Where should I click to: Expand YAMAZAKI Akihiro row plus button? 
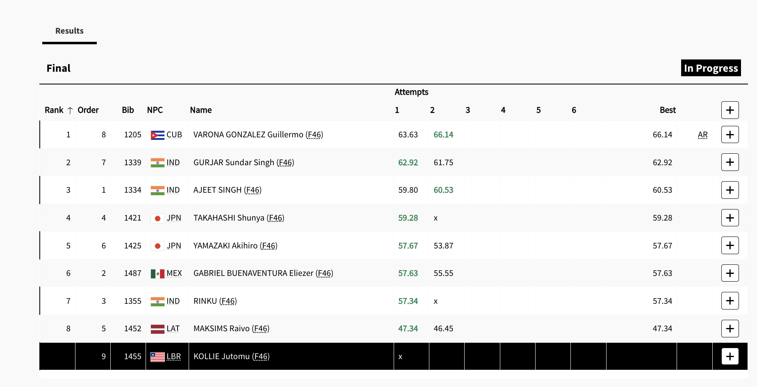(730, 245)
